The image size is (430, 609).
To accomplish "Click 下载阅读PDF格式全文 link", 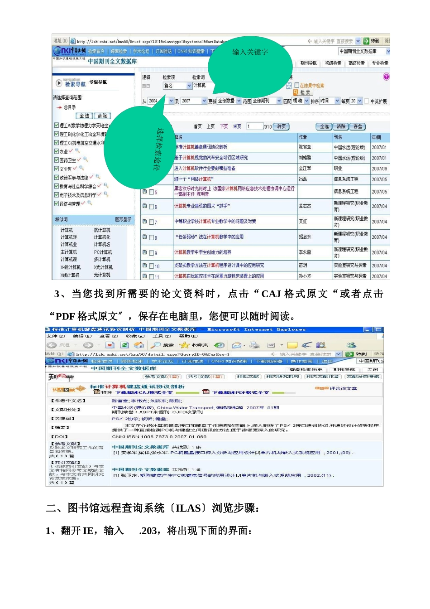I will coord(241,392).
